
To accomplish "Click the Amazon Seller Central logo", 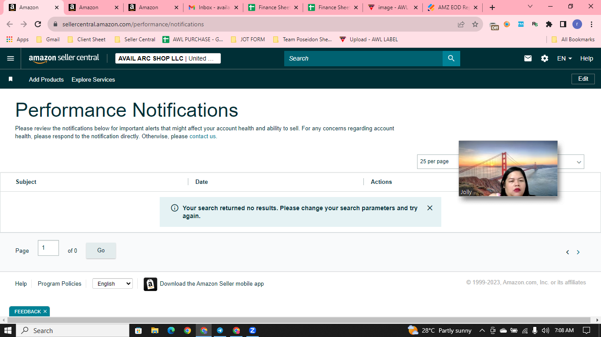I will click(x=64, y=58).
